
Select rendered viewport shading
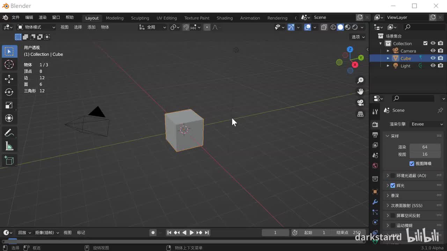tap(355, 27)
